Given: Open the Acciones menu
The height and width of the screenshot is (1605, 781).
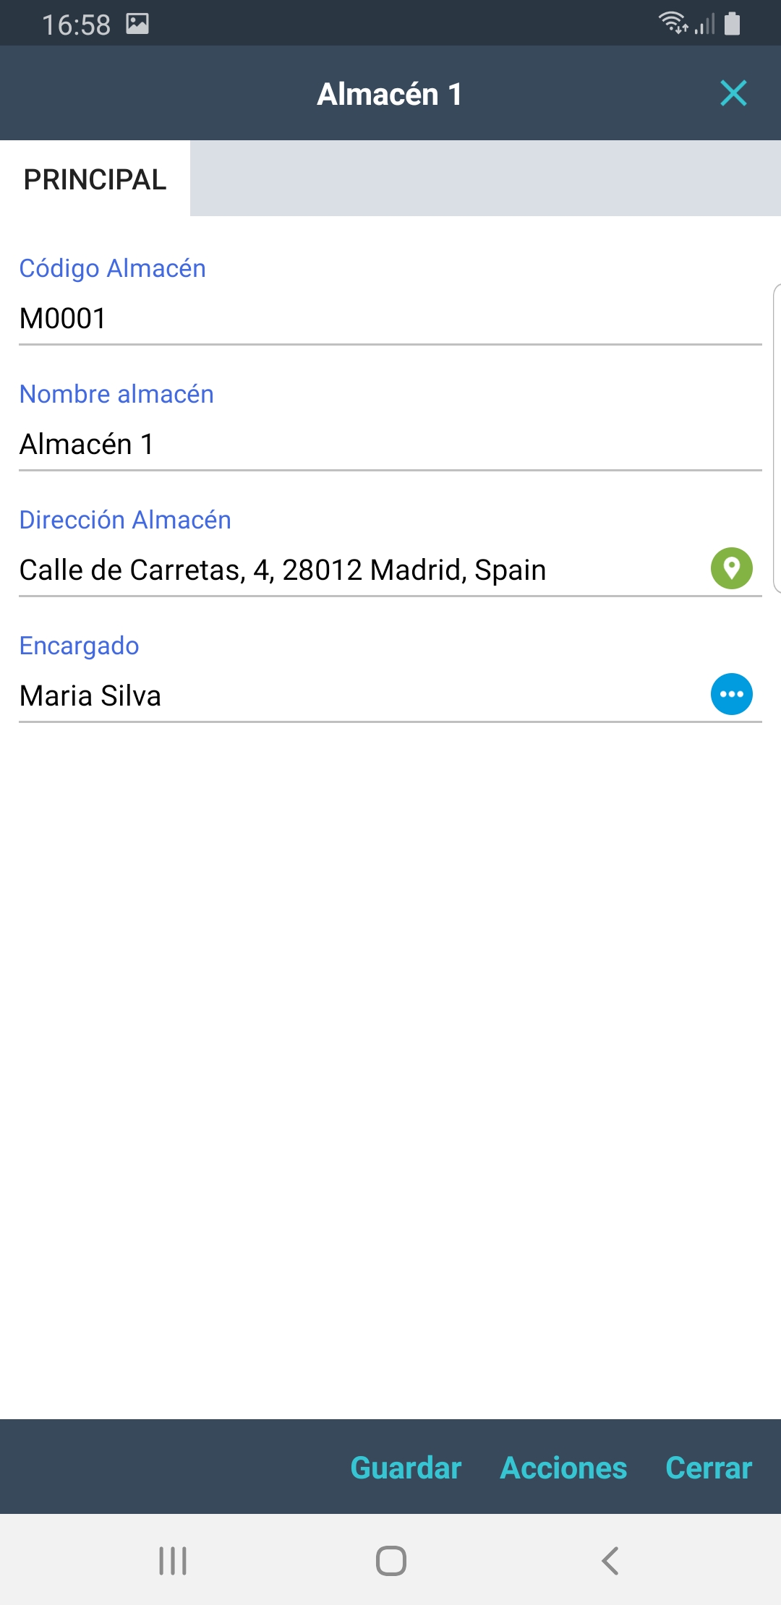Looking at the screenshot, I should (x=563, y=1468).
